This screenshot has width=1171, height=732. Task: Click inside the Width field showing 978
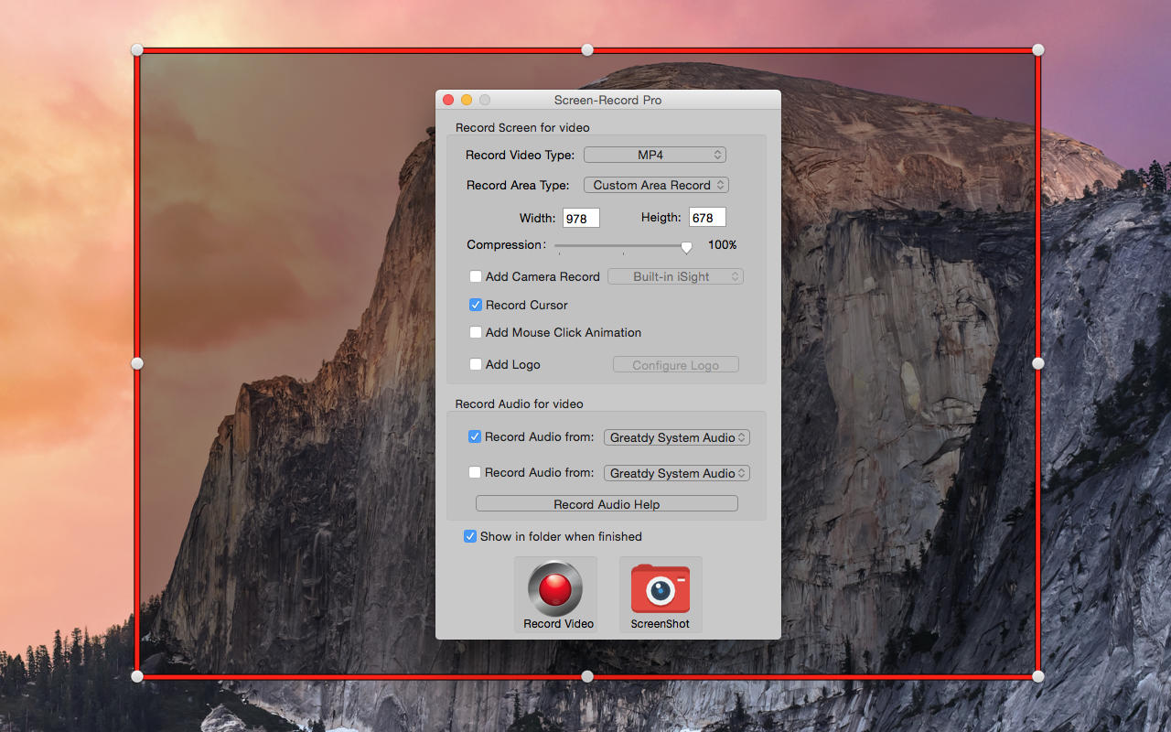tap(581, 218)
